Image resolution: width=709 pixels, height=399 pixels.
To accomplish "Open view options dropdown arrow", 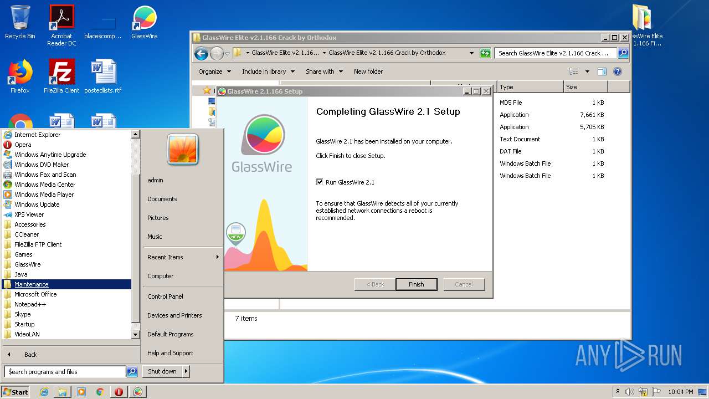I will (x=587, y=71).
